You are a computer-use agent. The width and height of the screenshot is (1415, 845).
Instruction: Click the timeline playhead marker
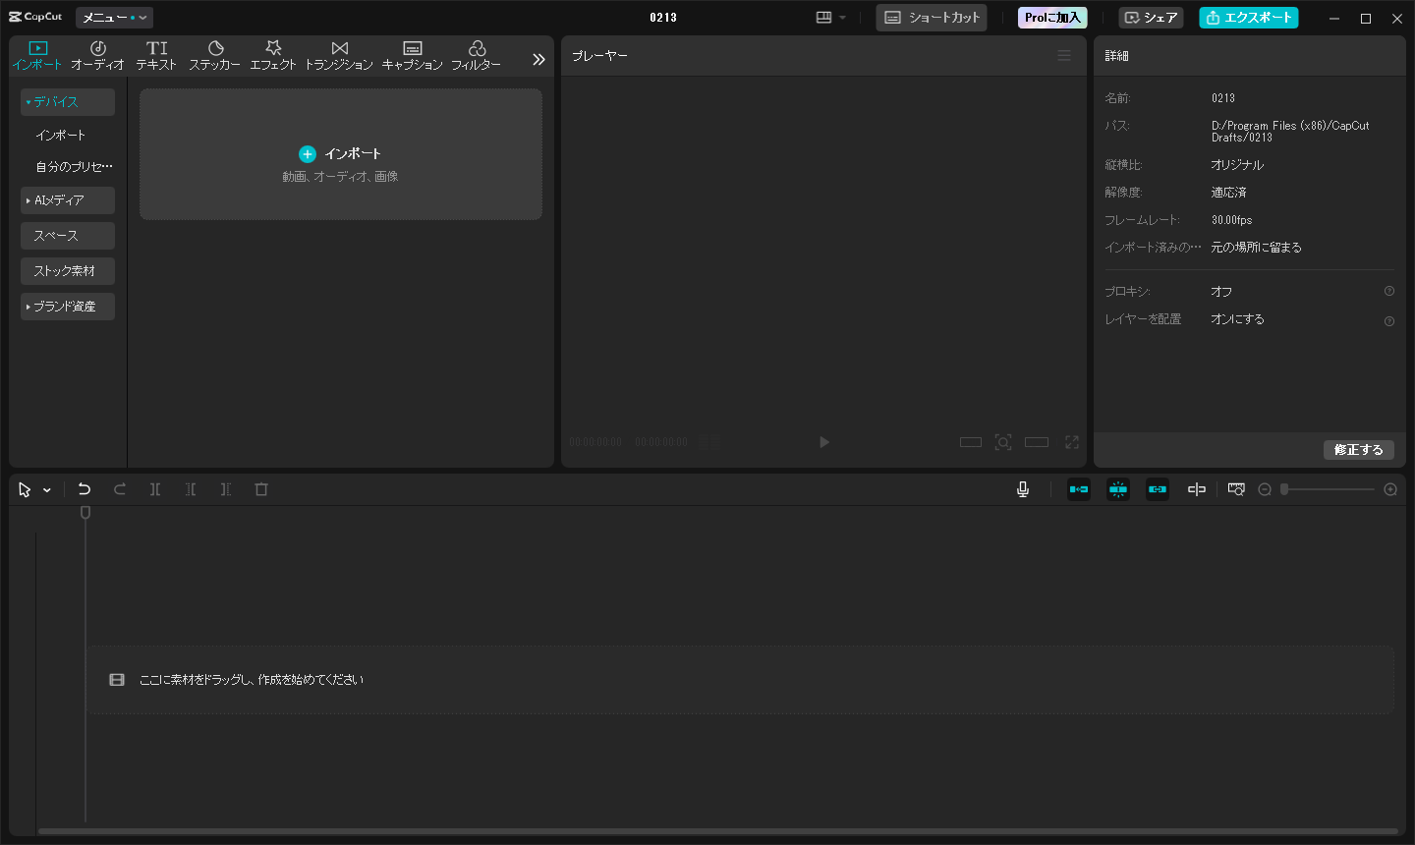(85, 513)
